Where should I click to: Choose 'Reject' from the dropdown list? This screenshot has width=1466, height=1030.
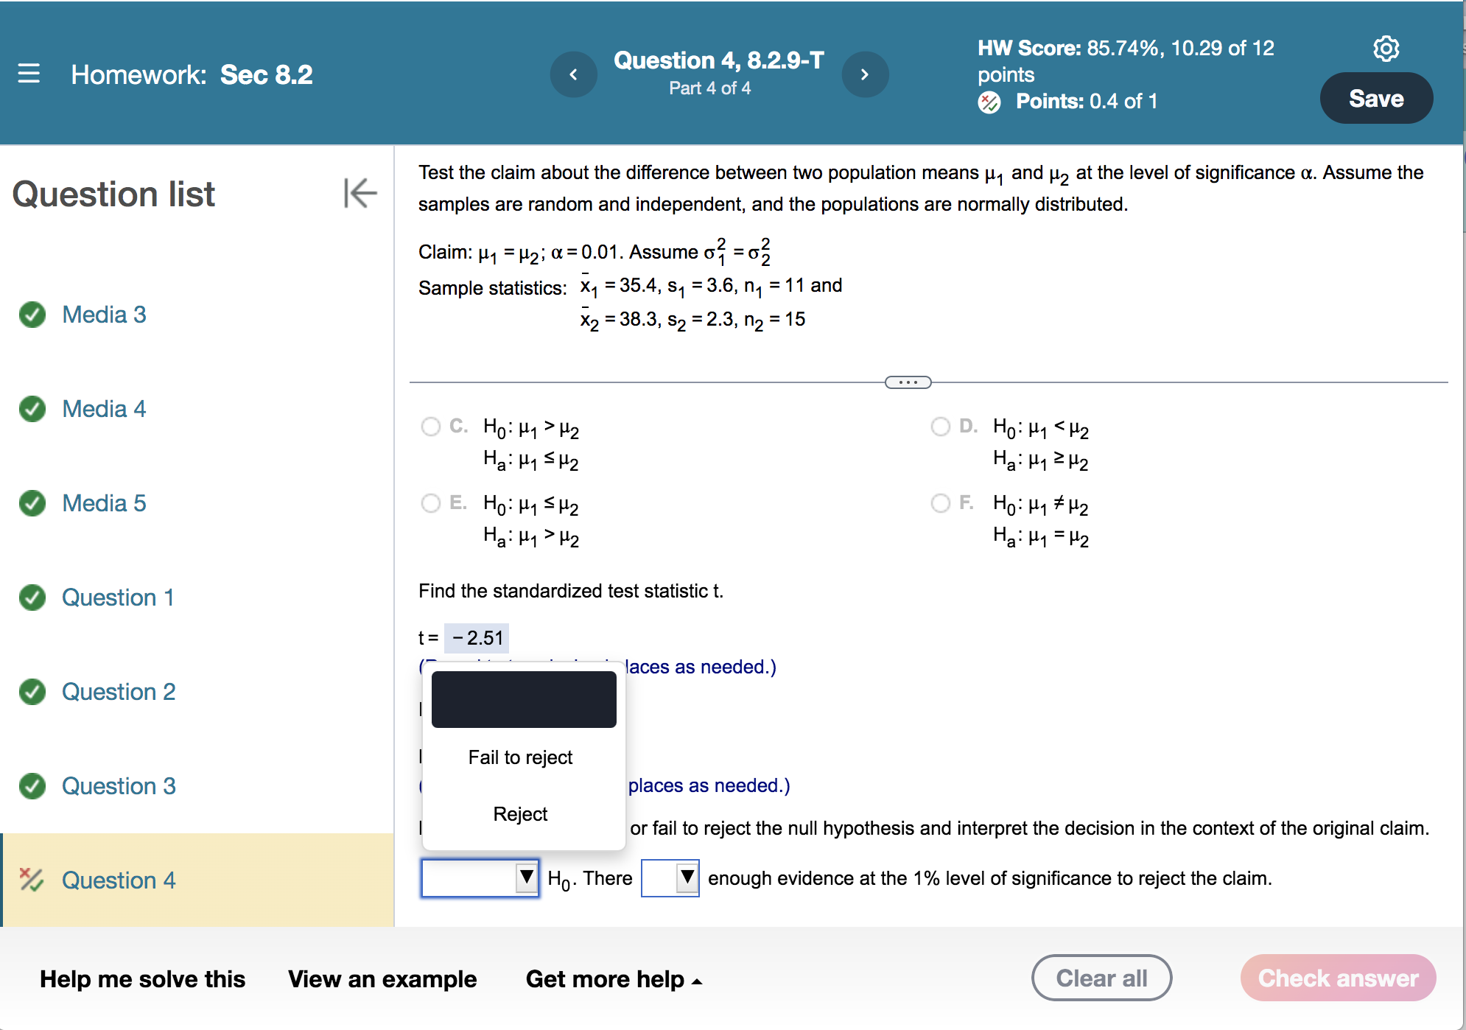point(520,814)
